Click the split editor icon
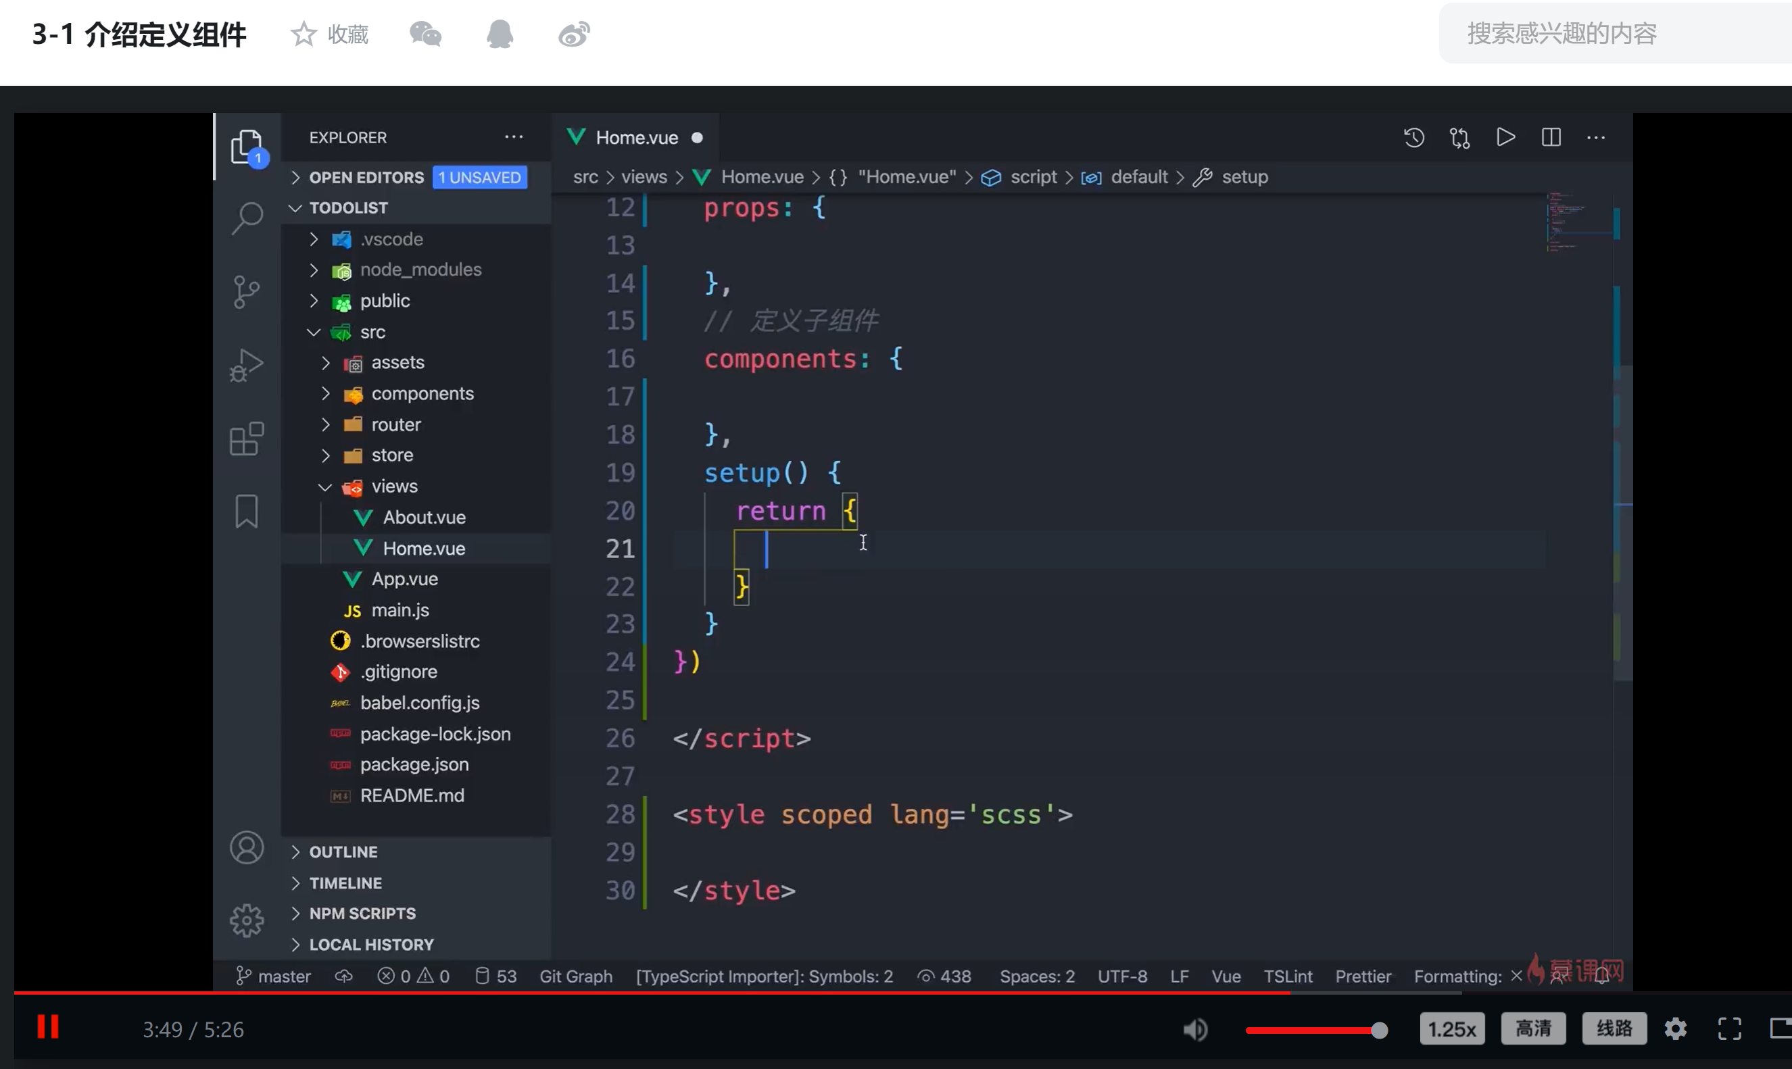The width and height of the screenshot is (1792, 1069). tap(1551, 137)
